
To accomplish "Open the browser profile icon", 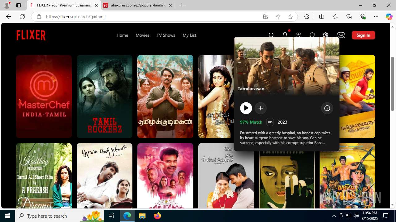I will click(7, 5).
